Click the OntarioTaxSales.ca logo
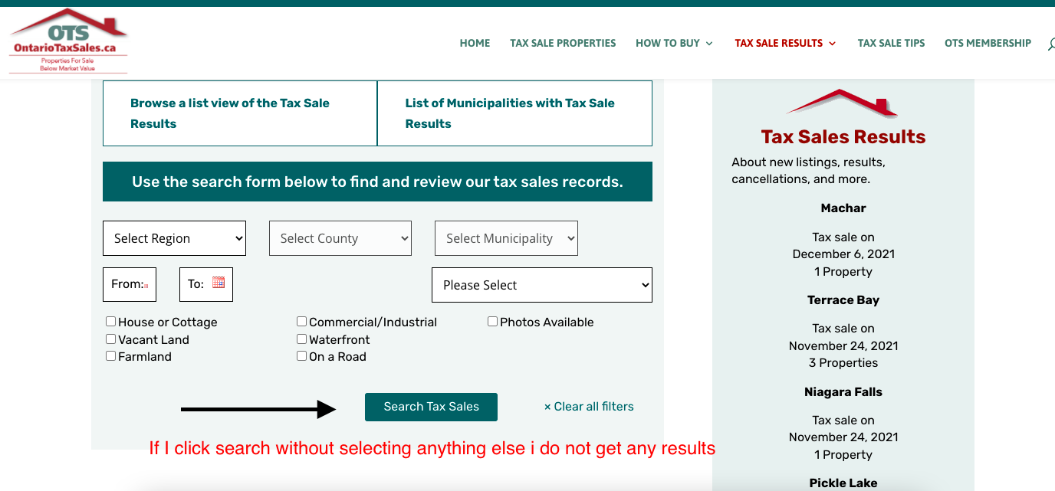Screen dimensions: 1055x491 click(68, 41)
